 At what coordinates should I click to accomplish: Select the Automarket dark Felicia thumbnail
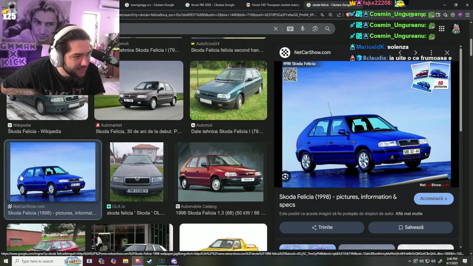point(139,91)
